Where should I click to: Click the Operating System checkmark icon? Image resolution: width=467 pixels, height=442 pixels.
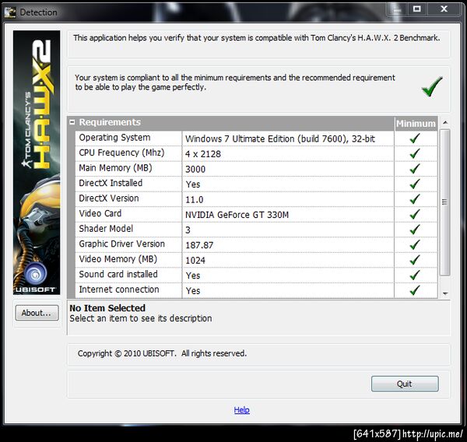(414, 139)
